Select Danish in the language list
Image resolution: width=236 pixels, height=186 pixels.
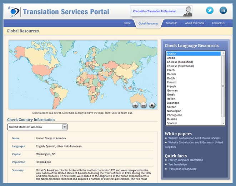[194, 74]
